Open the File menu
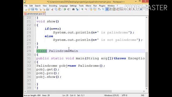This screenshot has height=97, width=172. click(x=26, y=6)
